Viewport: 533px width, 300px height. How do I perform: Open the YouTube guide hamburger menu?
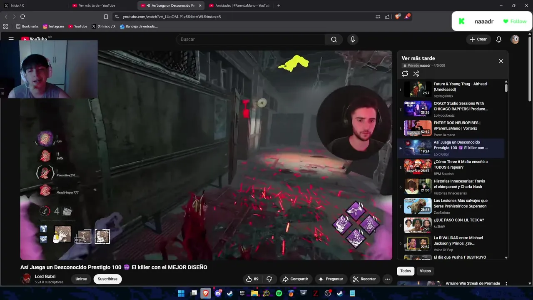pyautogui.click(x=11, y=39)
